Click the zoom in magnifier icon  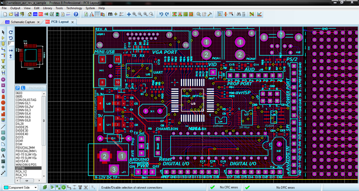(x=134, y=14)
